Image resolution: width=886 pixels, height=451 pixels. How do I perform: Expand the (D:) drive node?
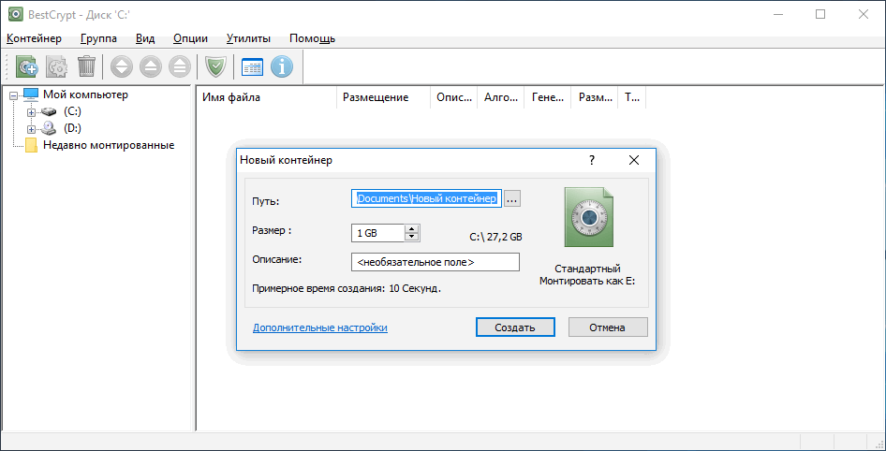[x=32, y=129]
